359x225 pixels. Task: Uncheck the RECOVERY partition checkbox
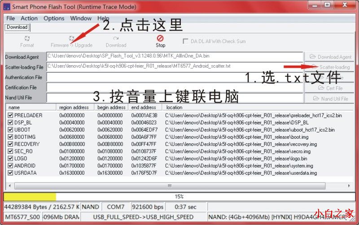coord(10,144)
